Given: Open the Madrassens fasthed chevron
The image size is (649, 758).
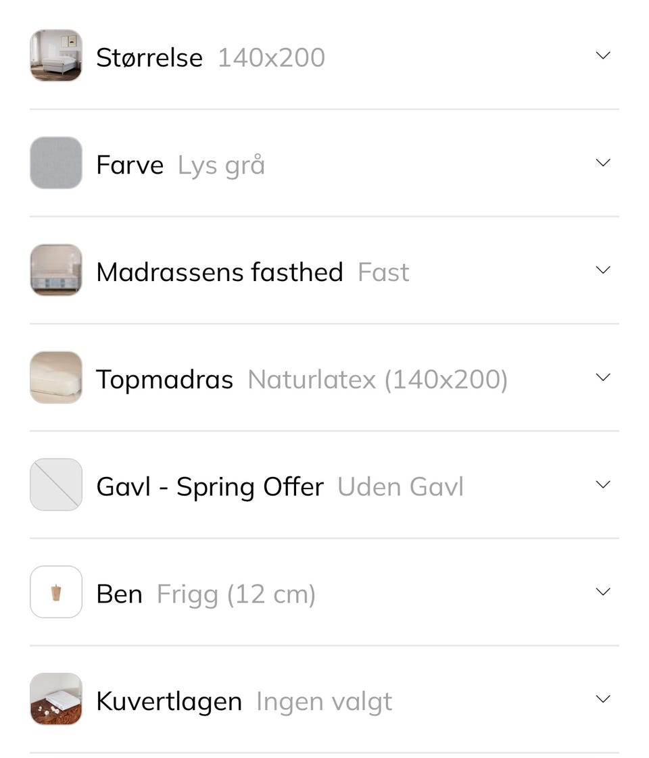Looking at the screenshot, I should tap(602, 270).
